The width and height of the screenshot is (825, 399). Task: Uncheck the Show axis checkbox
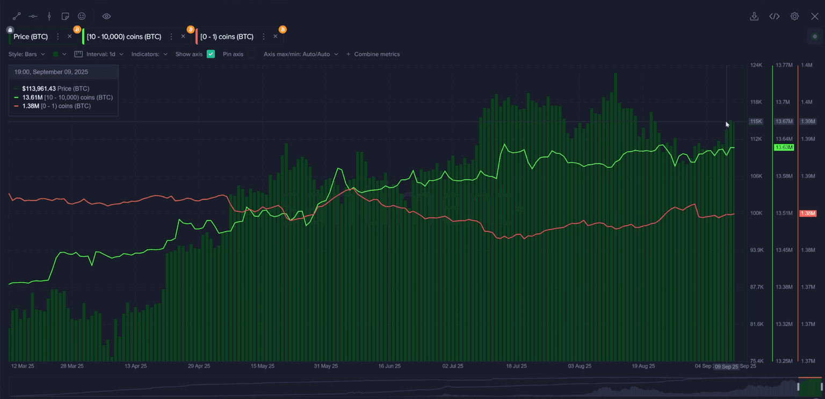211,54
